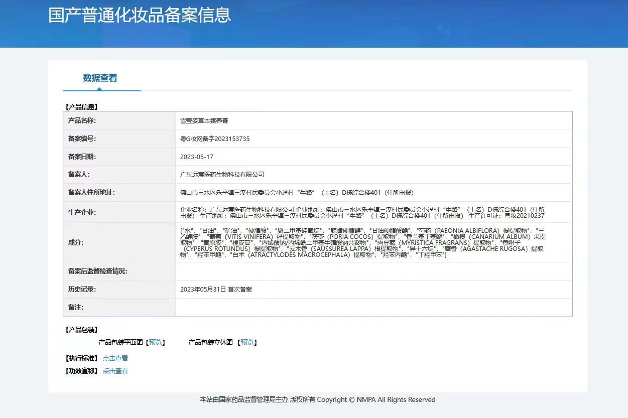Click the 备注 row label
Image resolution: width=628 pixels, height=418 pixels.
coord(76,307)
